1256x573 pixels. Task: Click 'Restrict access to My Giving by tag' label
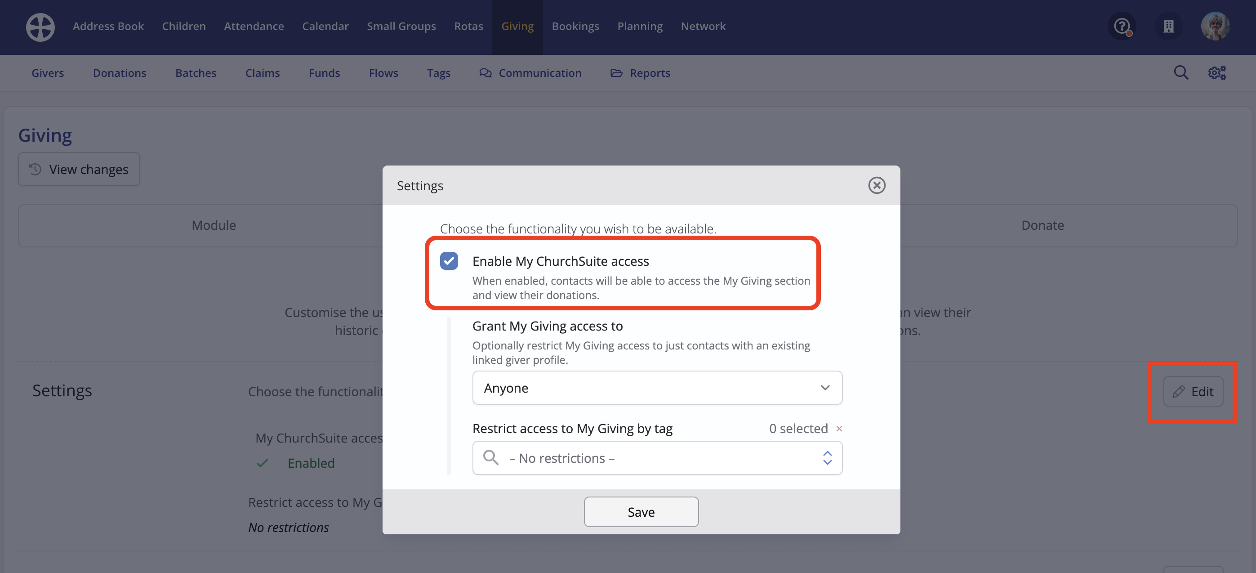pos(572,429)
